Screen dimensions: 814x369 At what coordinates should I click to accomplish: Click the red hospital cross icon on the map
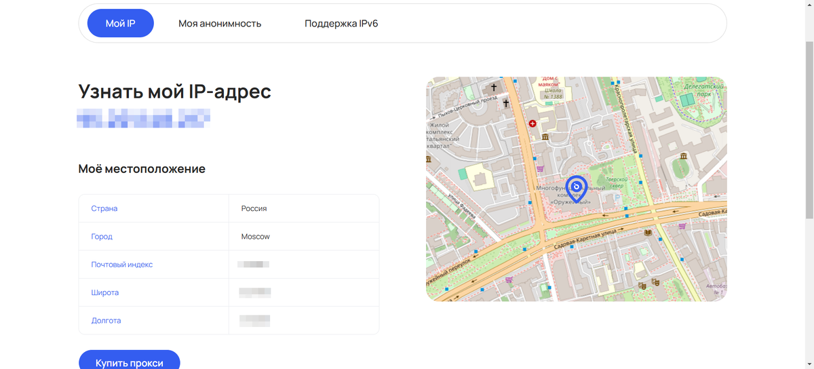(532, 124)
